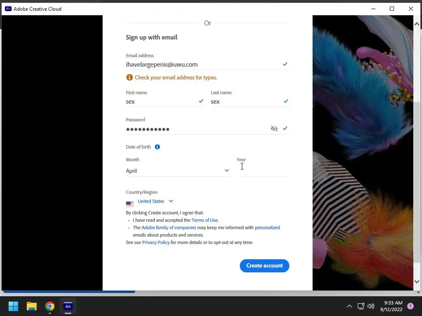The height and width of the screenshot is (316, 422).
Task: Open Google Chrome from the taskbar
Action: tap(50, 306)
